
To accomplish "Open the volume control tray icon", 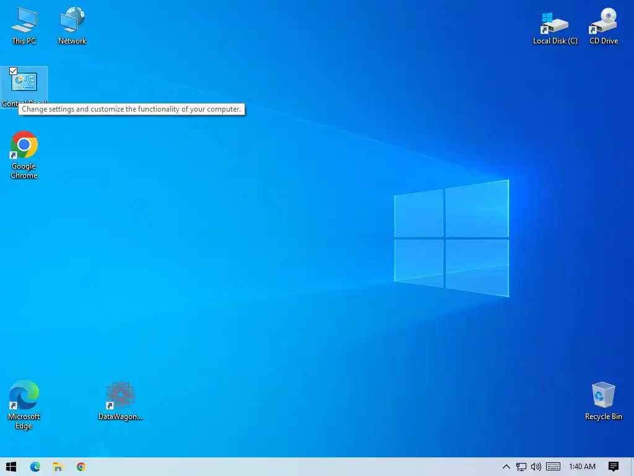I will 536,467.
